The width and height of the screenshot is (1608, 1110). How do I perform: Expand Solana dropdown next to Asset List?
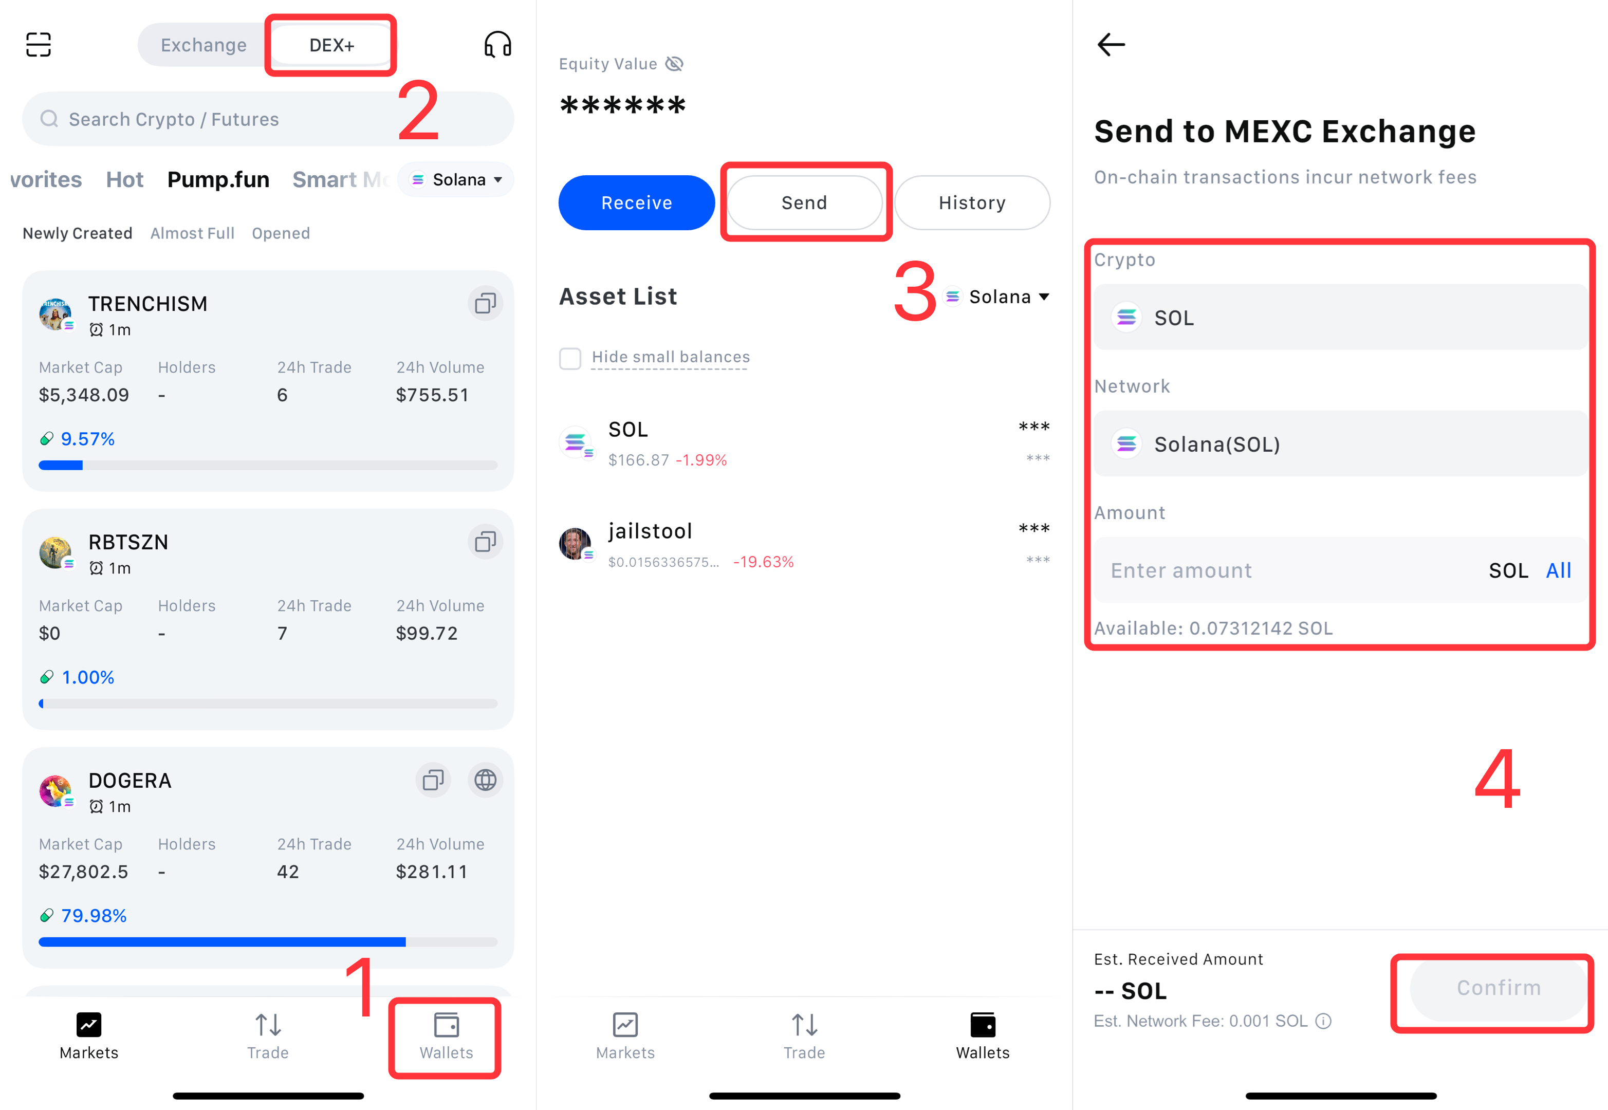(997, 297)
